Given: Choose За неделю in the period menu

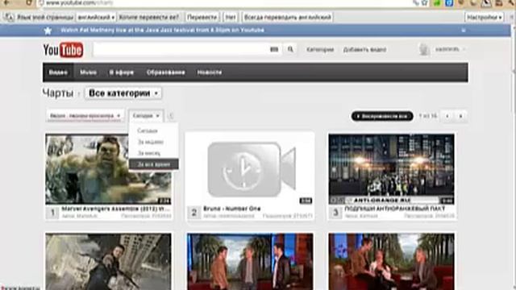Looking at the screenshot, I should click(x=151, y=142).
